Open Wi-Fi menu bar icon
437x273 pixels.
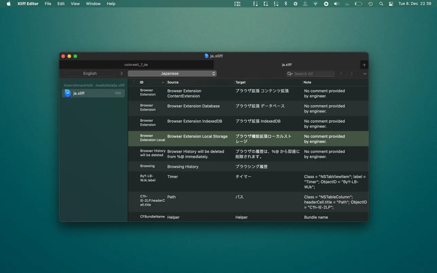[x=316, y=4]
